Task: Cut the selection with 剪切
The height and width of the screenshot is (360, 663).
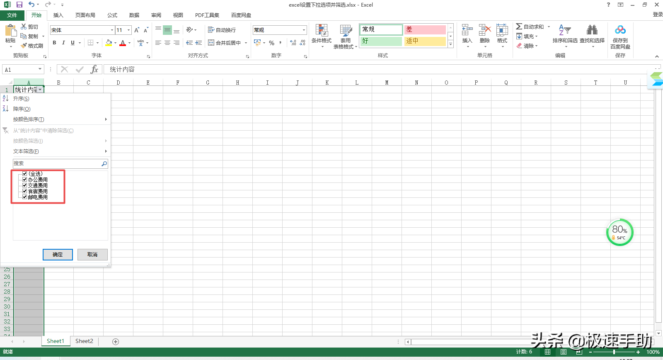Action: point(29,27)
